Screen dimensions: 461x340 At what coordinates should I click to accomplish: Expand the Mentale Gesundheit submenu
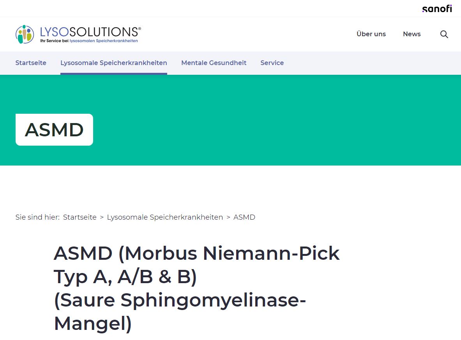pyautogui.click(x=214, y=63)
